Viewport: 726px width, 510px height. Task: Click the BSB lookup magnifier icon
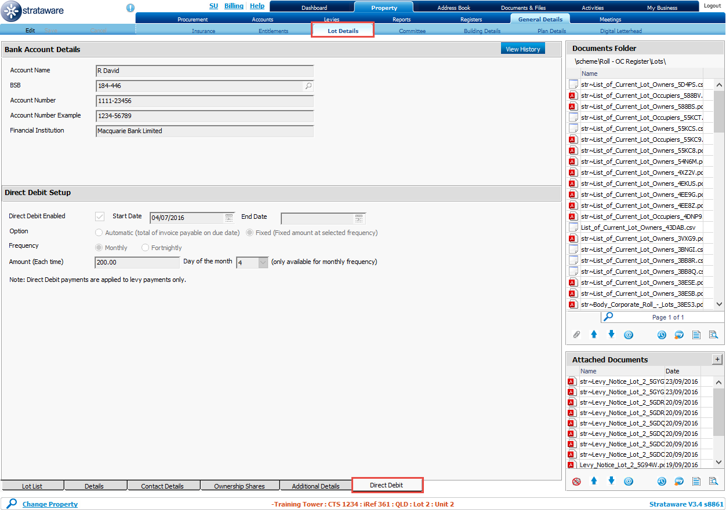tap(308, 86)
